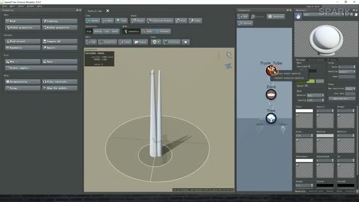359x202 pixels.
Task: Open the File menu
Action: [x=4, y=6]
